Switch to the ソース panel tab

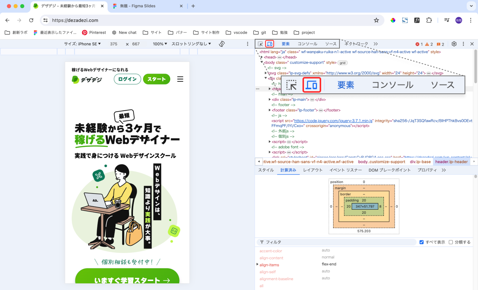point(331,44)
